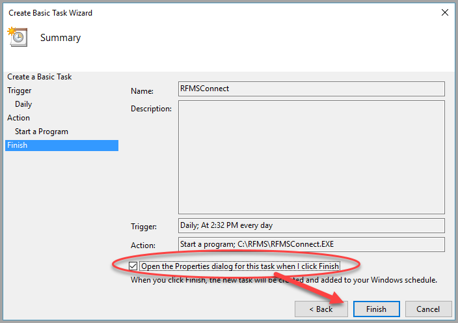Select the highlighted Finish step
Image resolution: width=458 pixels, height=323 pixels.
point(62,145)
